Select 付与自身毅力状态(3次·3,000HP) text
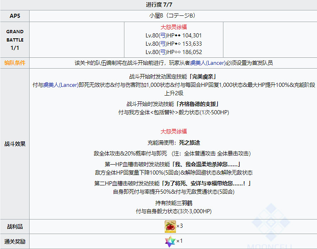The image size is (317, 249). 173,211
